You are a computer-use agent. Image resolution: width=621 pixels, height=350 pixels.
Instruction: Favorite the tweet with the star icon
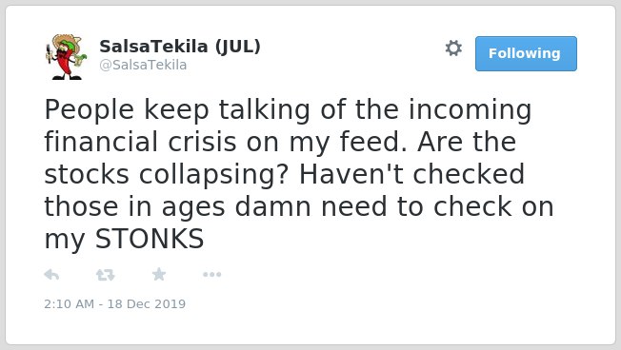pyautogui.click(x=159, y=274)
